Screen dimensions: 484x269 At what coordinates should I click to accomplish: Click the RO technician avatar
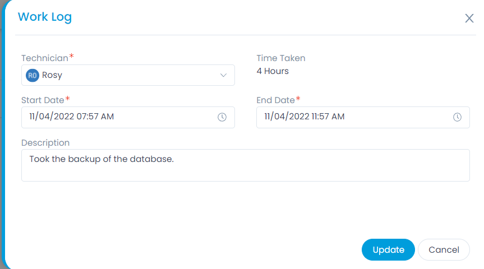point(33,75)
